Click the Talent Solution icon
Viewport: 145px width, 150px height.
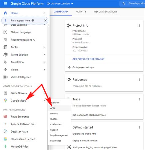[6, 54]
